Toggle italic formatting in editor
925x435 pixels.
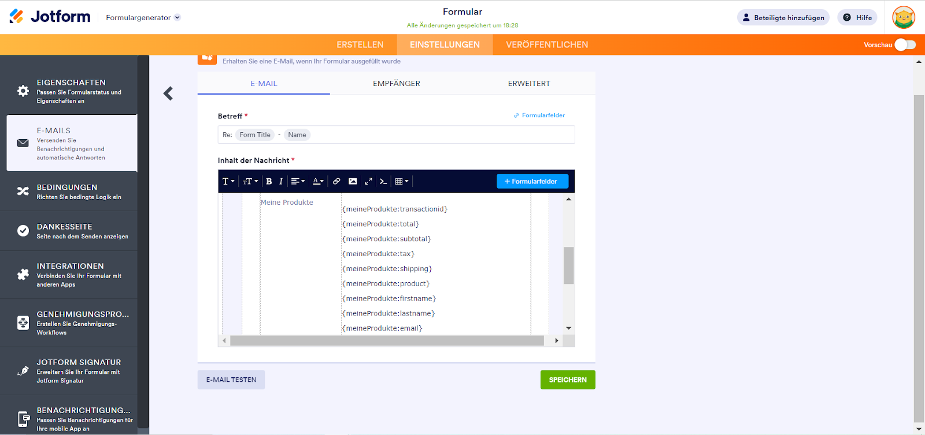[281, 181]
